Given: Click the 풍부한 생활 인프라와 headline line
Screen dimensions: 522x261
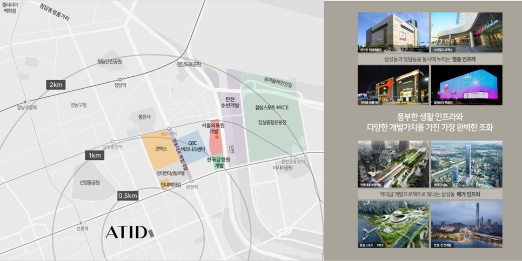Looking at the screenshot, I should click(x=430, y=117).
